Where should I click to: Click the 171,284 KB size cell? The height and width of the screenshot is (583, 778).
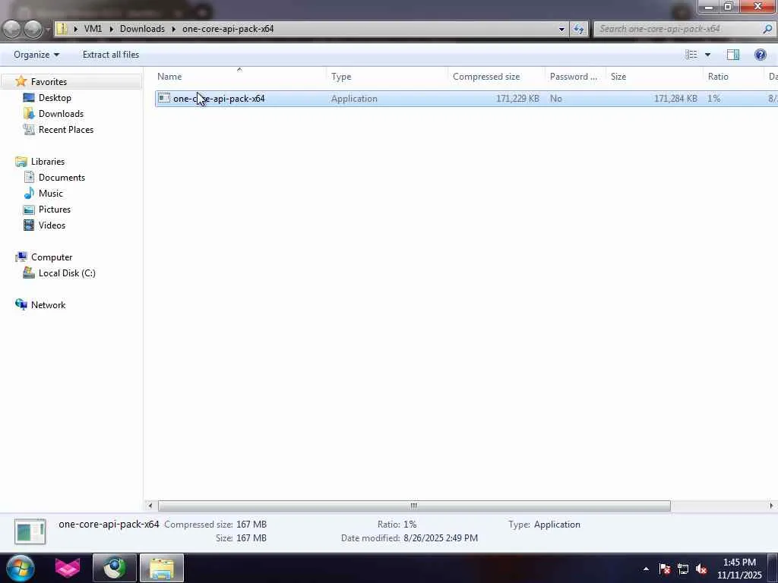click(x=675, y=98)
